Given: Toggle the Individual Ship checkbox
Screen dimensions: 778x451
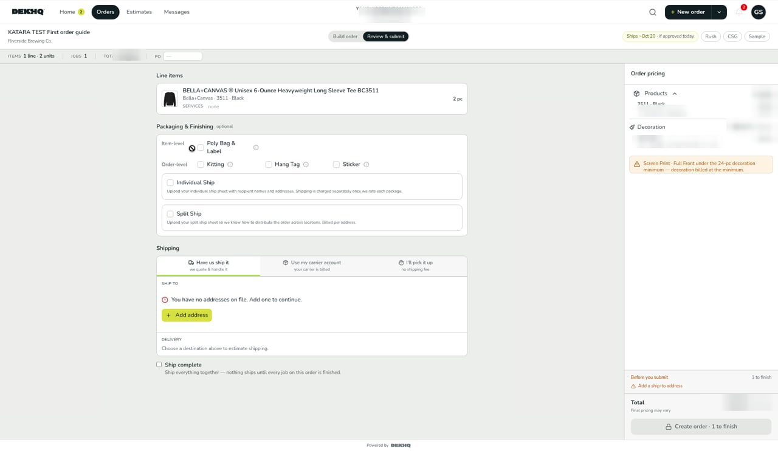Looking at the screenshot, I should pos(170,183).
